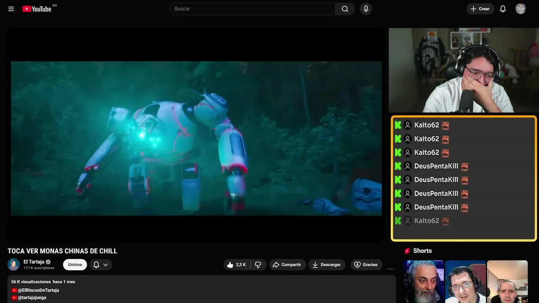The height and width of the screenshot is (303, 539).
Task: Open the Short with the man wearing headphones
Action: click(465, 282)
